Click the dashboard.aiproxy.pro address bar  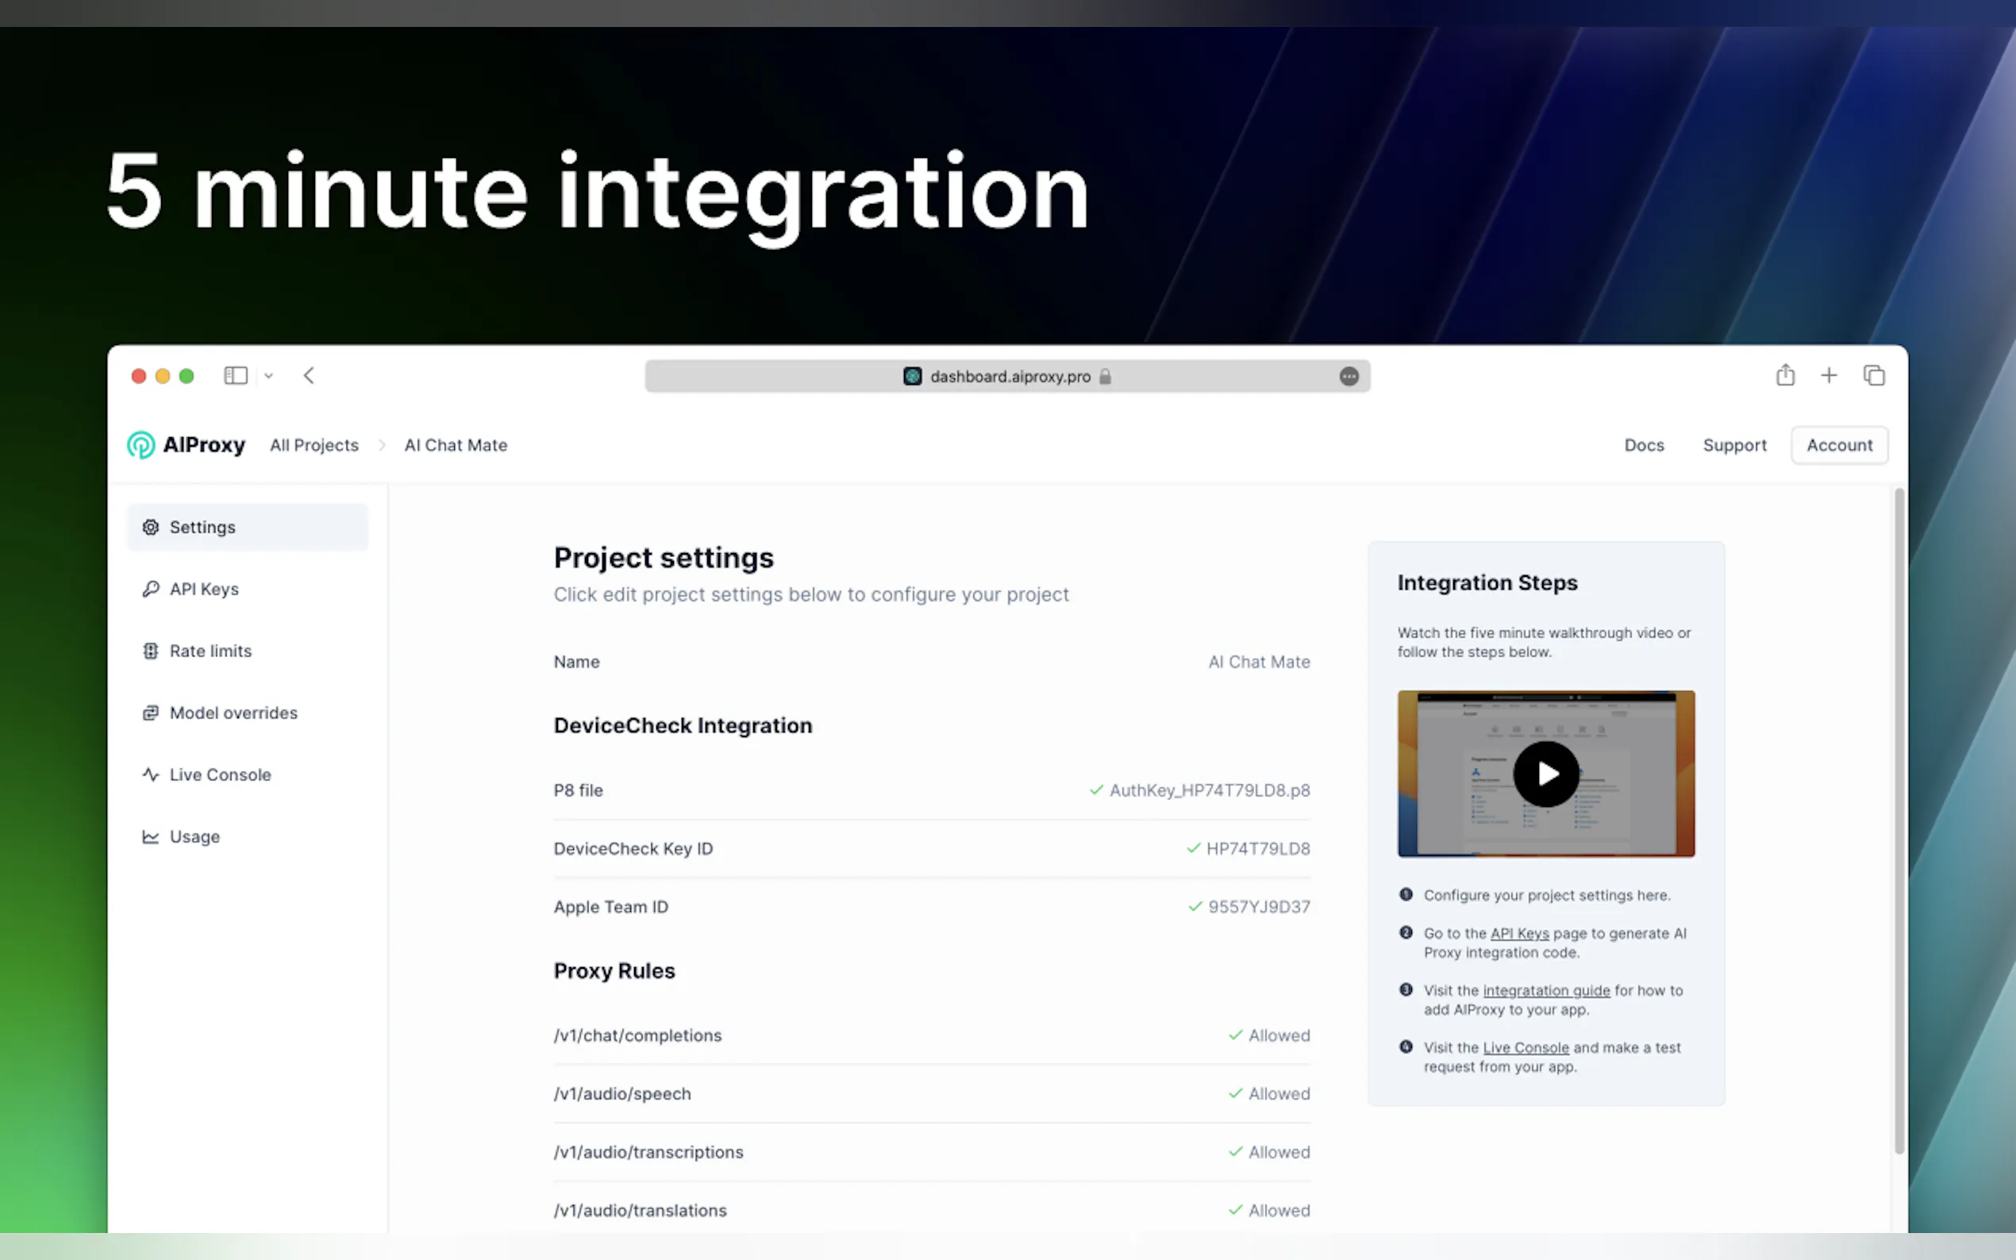[1009, 377]
